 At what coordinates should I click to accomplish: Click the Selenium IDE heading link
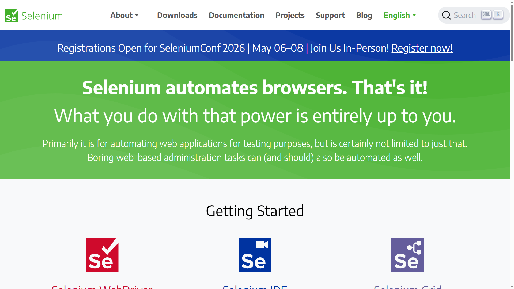(x=255, y=287)
